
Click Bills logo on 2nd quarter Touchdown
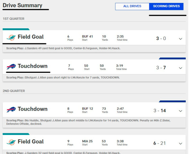tap(11, 109)
